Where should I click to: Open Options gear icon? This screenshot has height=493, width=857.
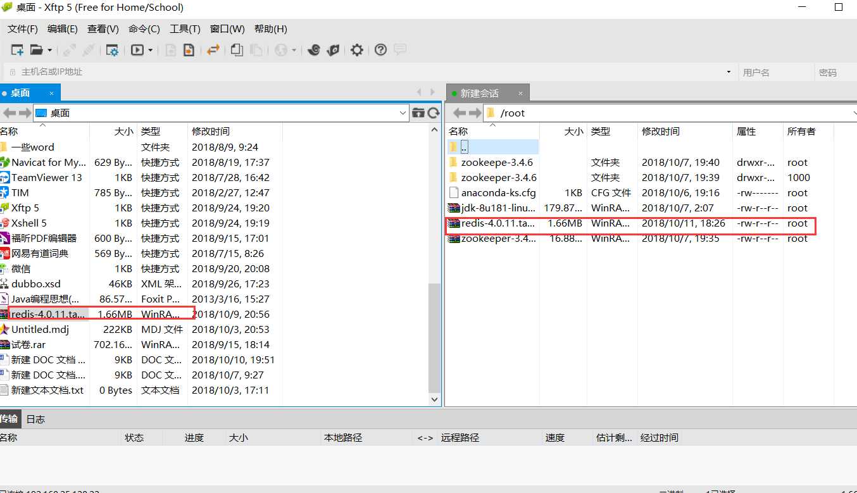click(x=357, y=50)
